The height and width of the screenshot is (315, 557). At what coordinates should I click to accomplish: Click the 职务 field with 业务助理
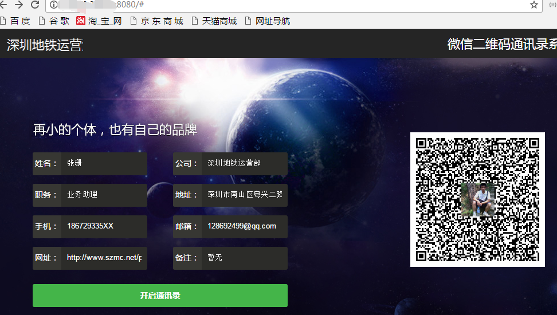tap(104, 195)
